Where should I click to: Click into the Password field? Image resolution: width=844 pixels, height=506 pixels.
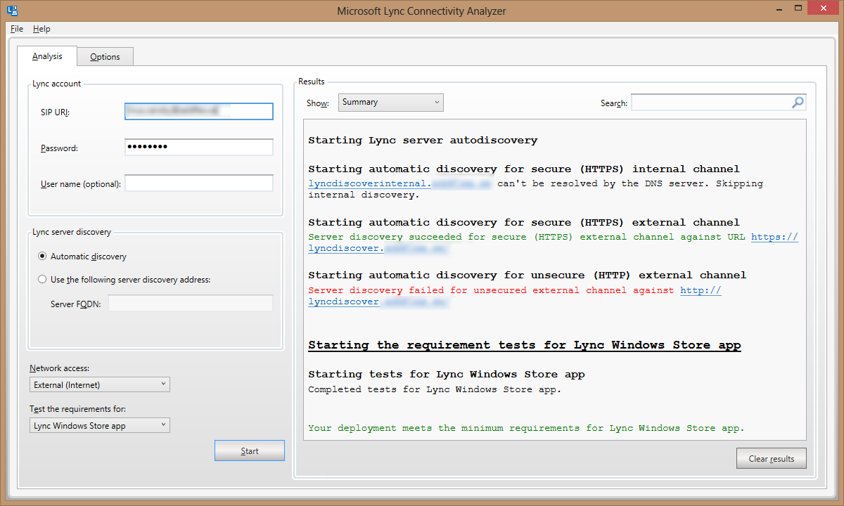[x=199, y=148]
